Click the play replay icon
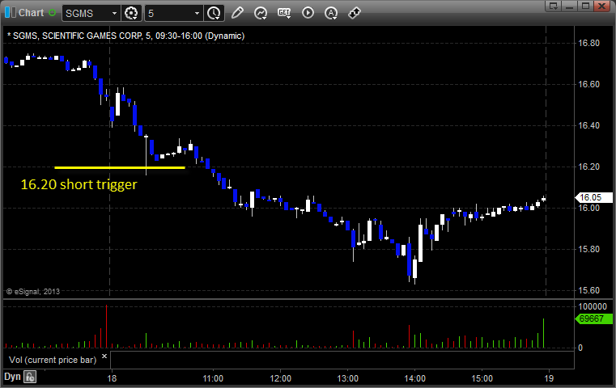The image size is (616, 388). (308, 13)
